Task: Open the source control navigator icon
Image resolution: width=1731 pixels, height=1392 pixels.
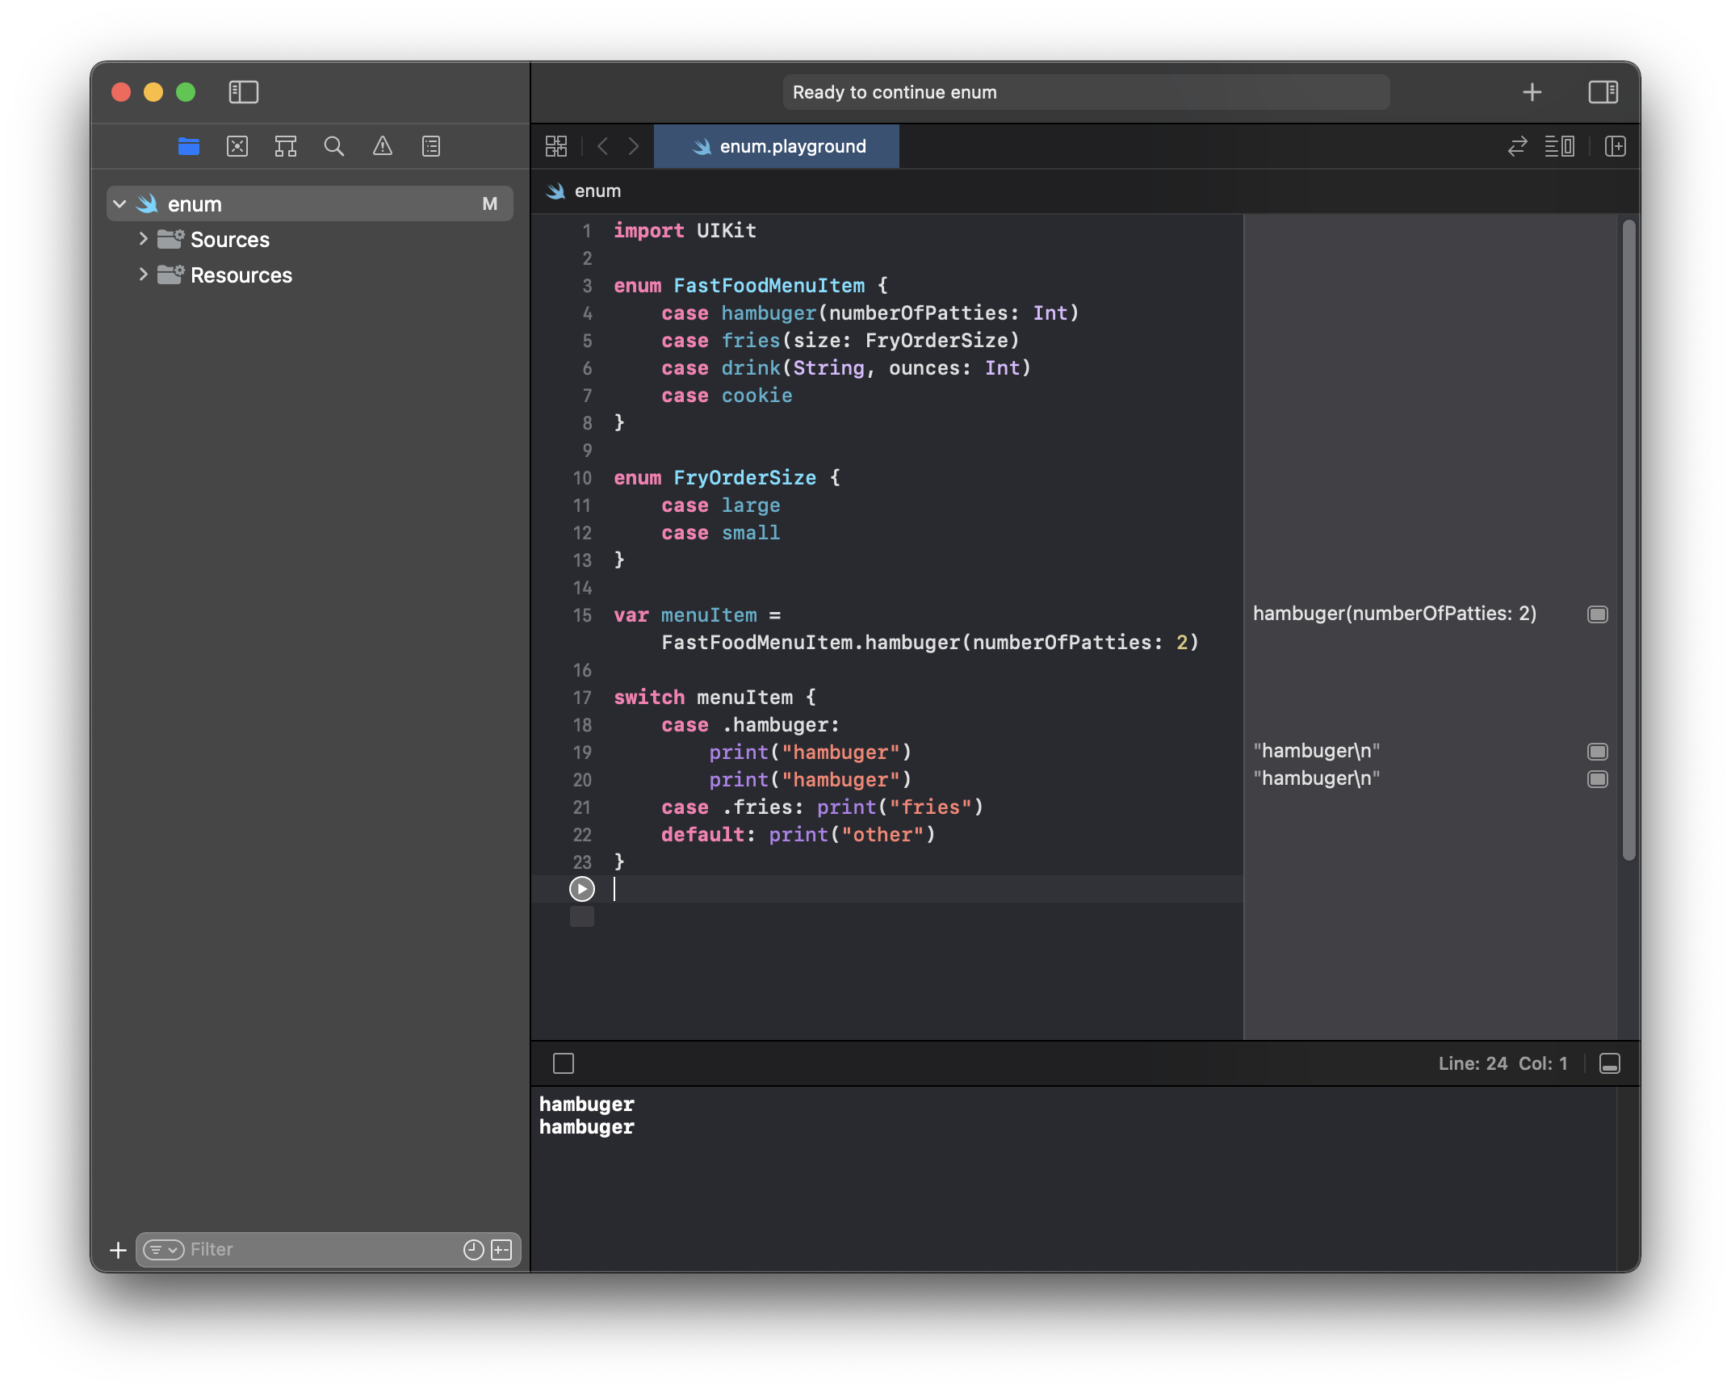Action: (x=237, y=146)
